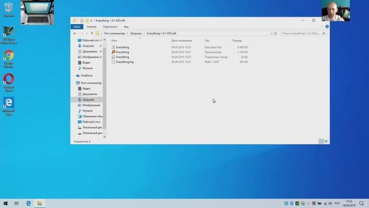Refresh the current folder view

[276, 34]
